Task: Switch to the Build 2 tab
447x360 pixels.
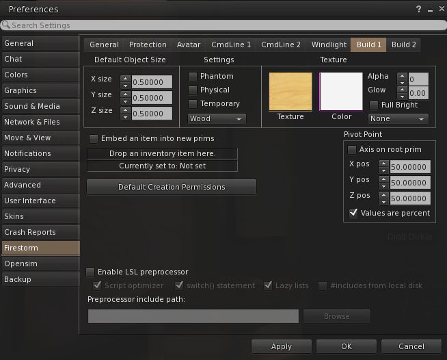Action: coord(404,44)
